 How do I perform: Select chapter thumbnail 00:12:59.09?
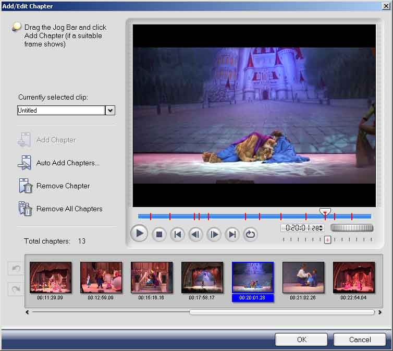point(101,277)
